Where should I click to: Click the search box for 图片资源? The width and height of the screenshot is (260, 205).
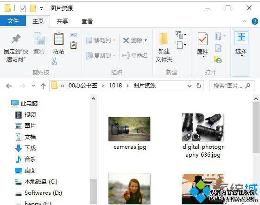231,86
